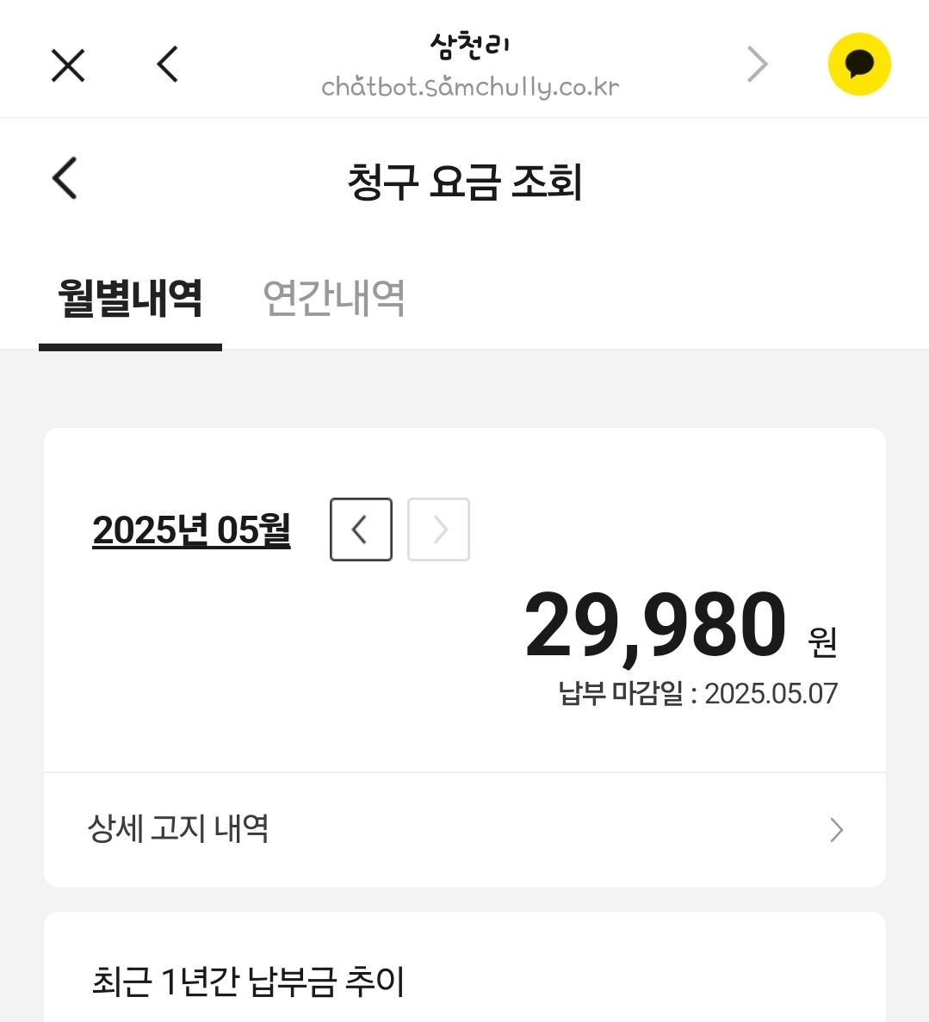Tap the 삼천리 page title
Screen dimensions: 929x1022
470,46
